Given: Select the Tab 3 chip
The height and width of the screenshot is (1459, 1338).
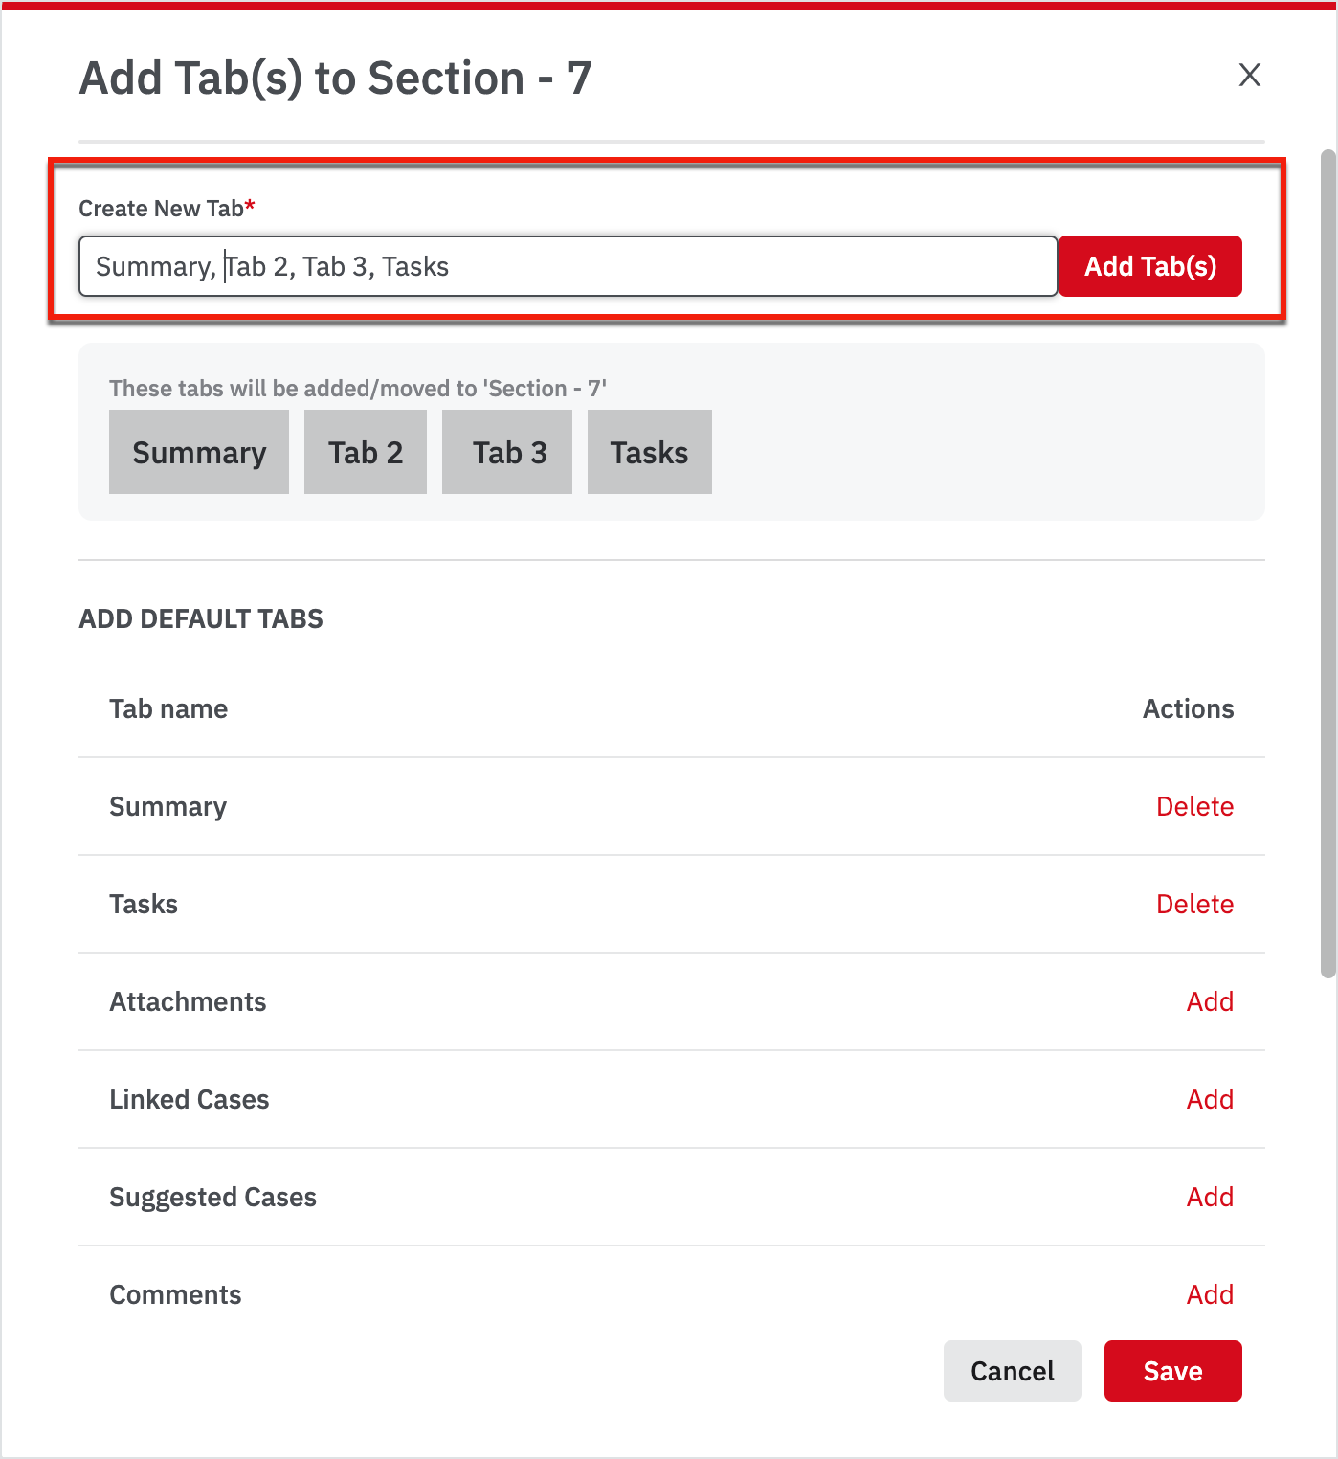Looking at the screenshot, I should click(x=507, y=452).
